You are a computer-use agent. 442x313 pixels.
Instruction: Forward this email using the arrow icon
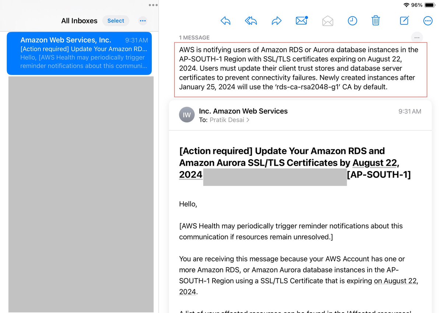pyautogui.click(x=277, y=21)
